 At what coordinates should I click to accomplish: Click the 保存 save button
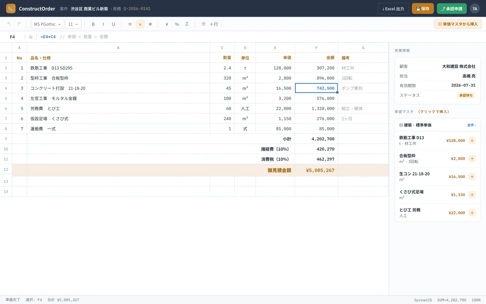(423, 9)
